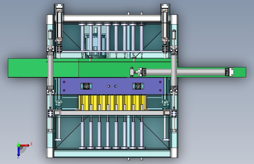This screenshot has height=164, width=254.
Task: Select the left bearing block on the purple plate
Action: (86, 86)
